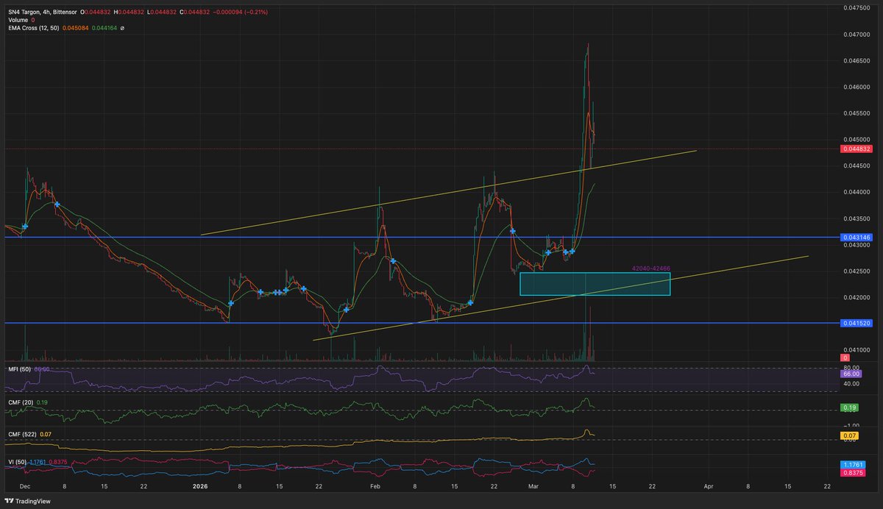Click the 2026 label on time axis
The height and width of the screenshot is (509, 883).
coord(200,486)
